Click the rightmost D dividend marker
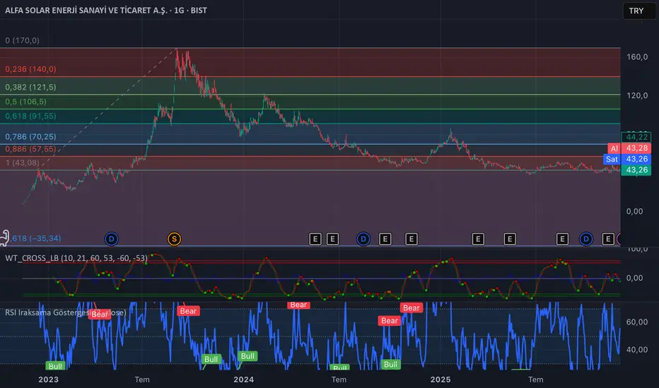This screenshot has height=388, width=659. pos(585,239)
